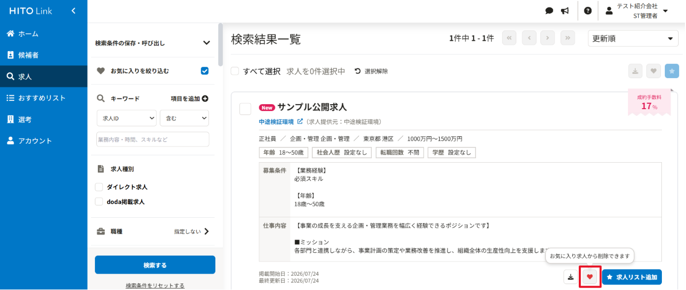
Task: Focus the keyword search text field
Action: pos(153,139)
